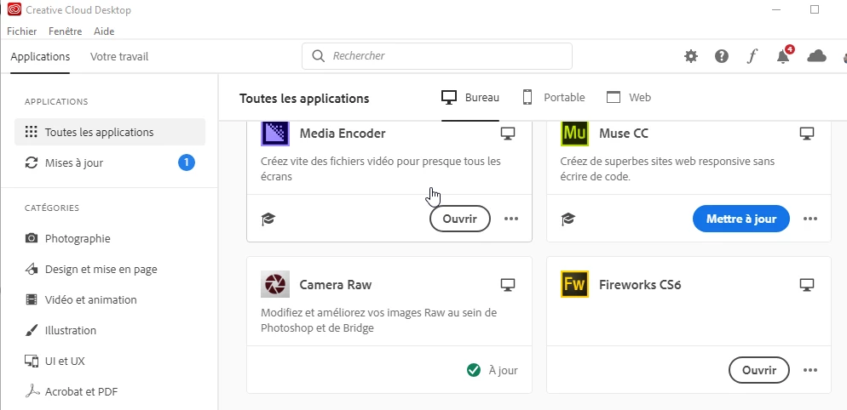Open the fonts icon in header
The height and width of the screenshot is (410, 847).
pyautogui.click(x=752, y=56)
